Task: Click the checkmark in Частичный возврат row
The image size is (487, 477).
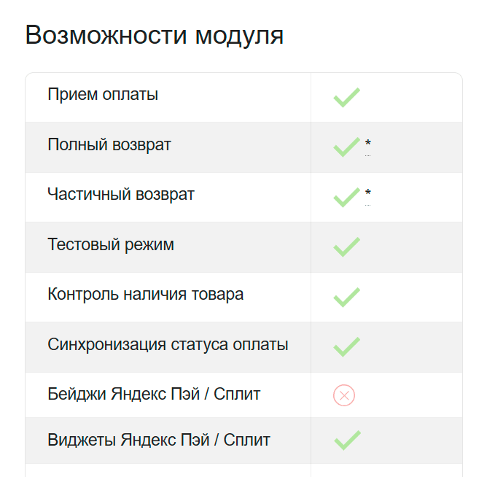Action: click(x=346, y=198)
